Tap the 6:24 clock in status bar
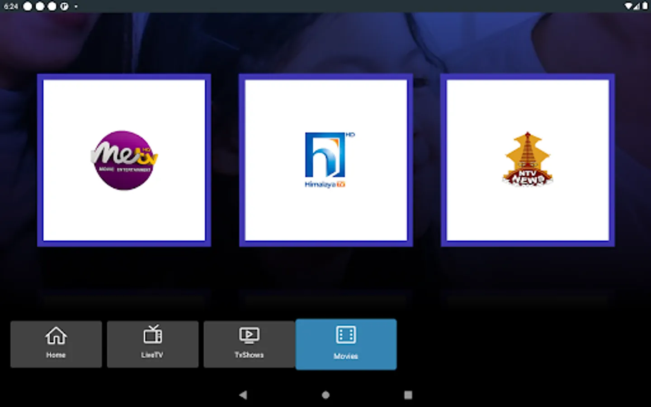 point(11,6)
